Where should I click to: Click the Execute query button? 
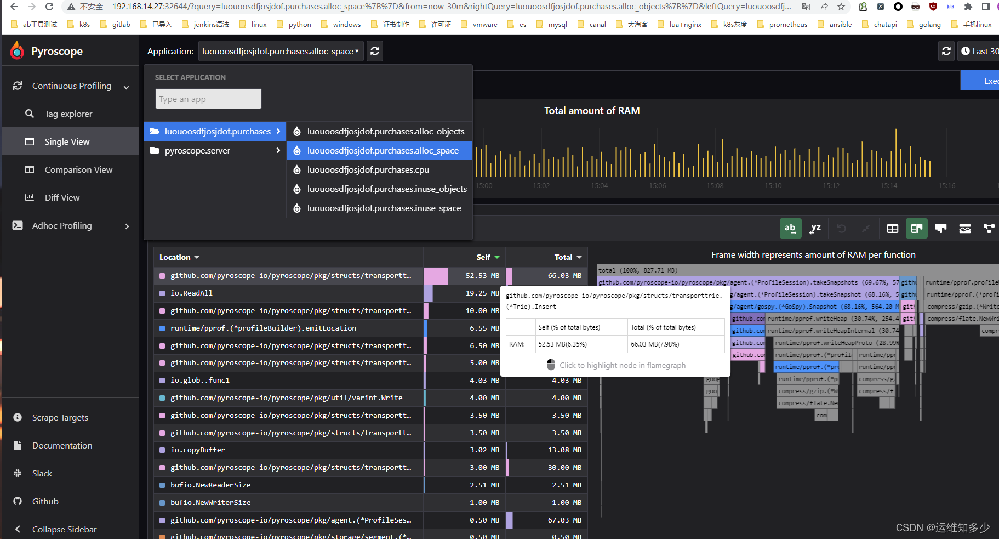[x=980, y=81]
